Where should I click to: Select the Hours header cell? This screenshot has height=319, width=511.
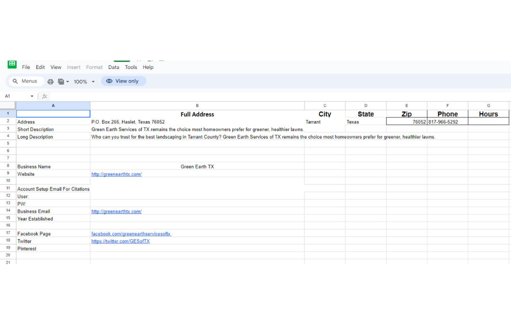click(488, 114)
